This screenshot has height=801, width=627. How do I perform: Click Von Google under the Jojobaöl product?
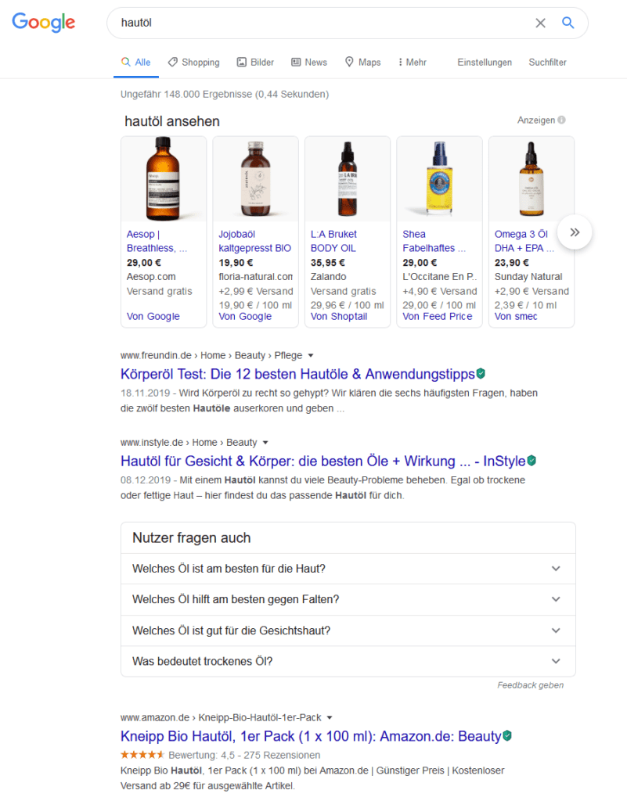click(245, 316)
